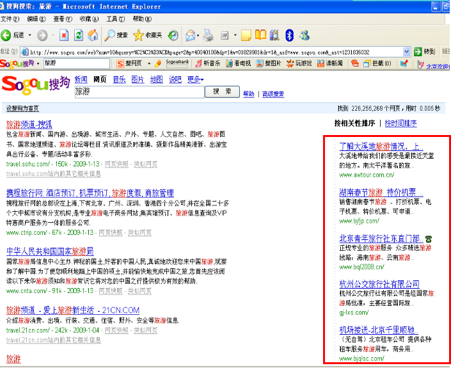
Task: Open the Sogou logo toolbar dropdown arrow
Action: coord(38,63)
